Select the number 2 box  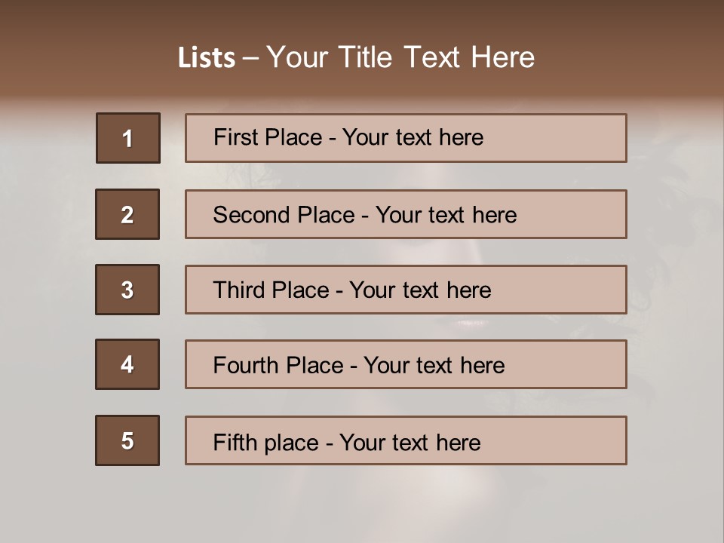coord(127,214)
